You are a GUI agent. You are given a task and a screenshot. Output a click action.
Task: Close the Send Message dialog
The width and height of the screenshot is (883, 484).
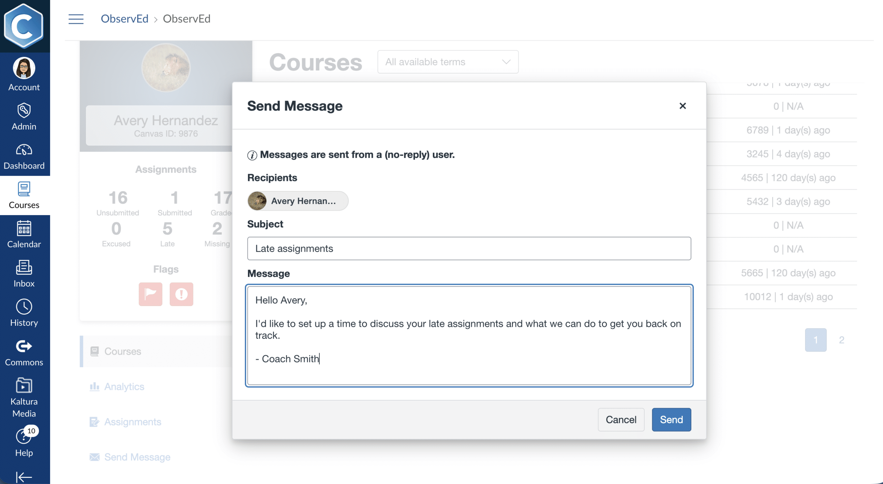pos(682,106)
